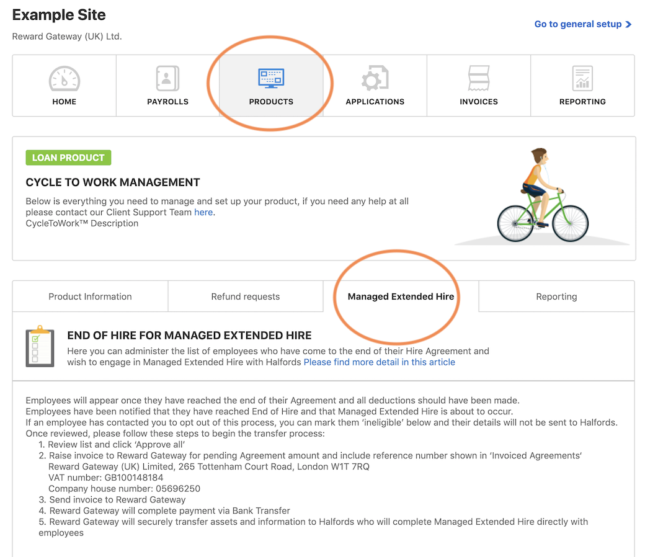This screenshot has width=645, height=557.
Task: Click the Go to general setup link
Action: pyautogui.click(x=577, y=24)
